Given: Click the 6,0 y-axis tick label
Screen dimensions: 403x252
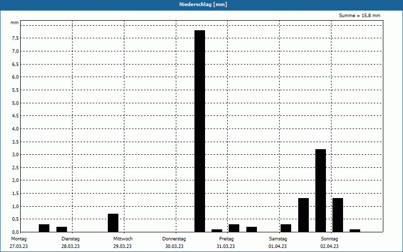Looking at the screenshot, I should click(x=15, y=77).
